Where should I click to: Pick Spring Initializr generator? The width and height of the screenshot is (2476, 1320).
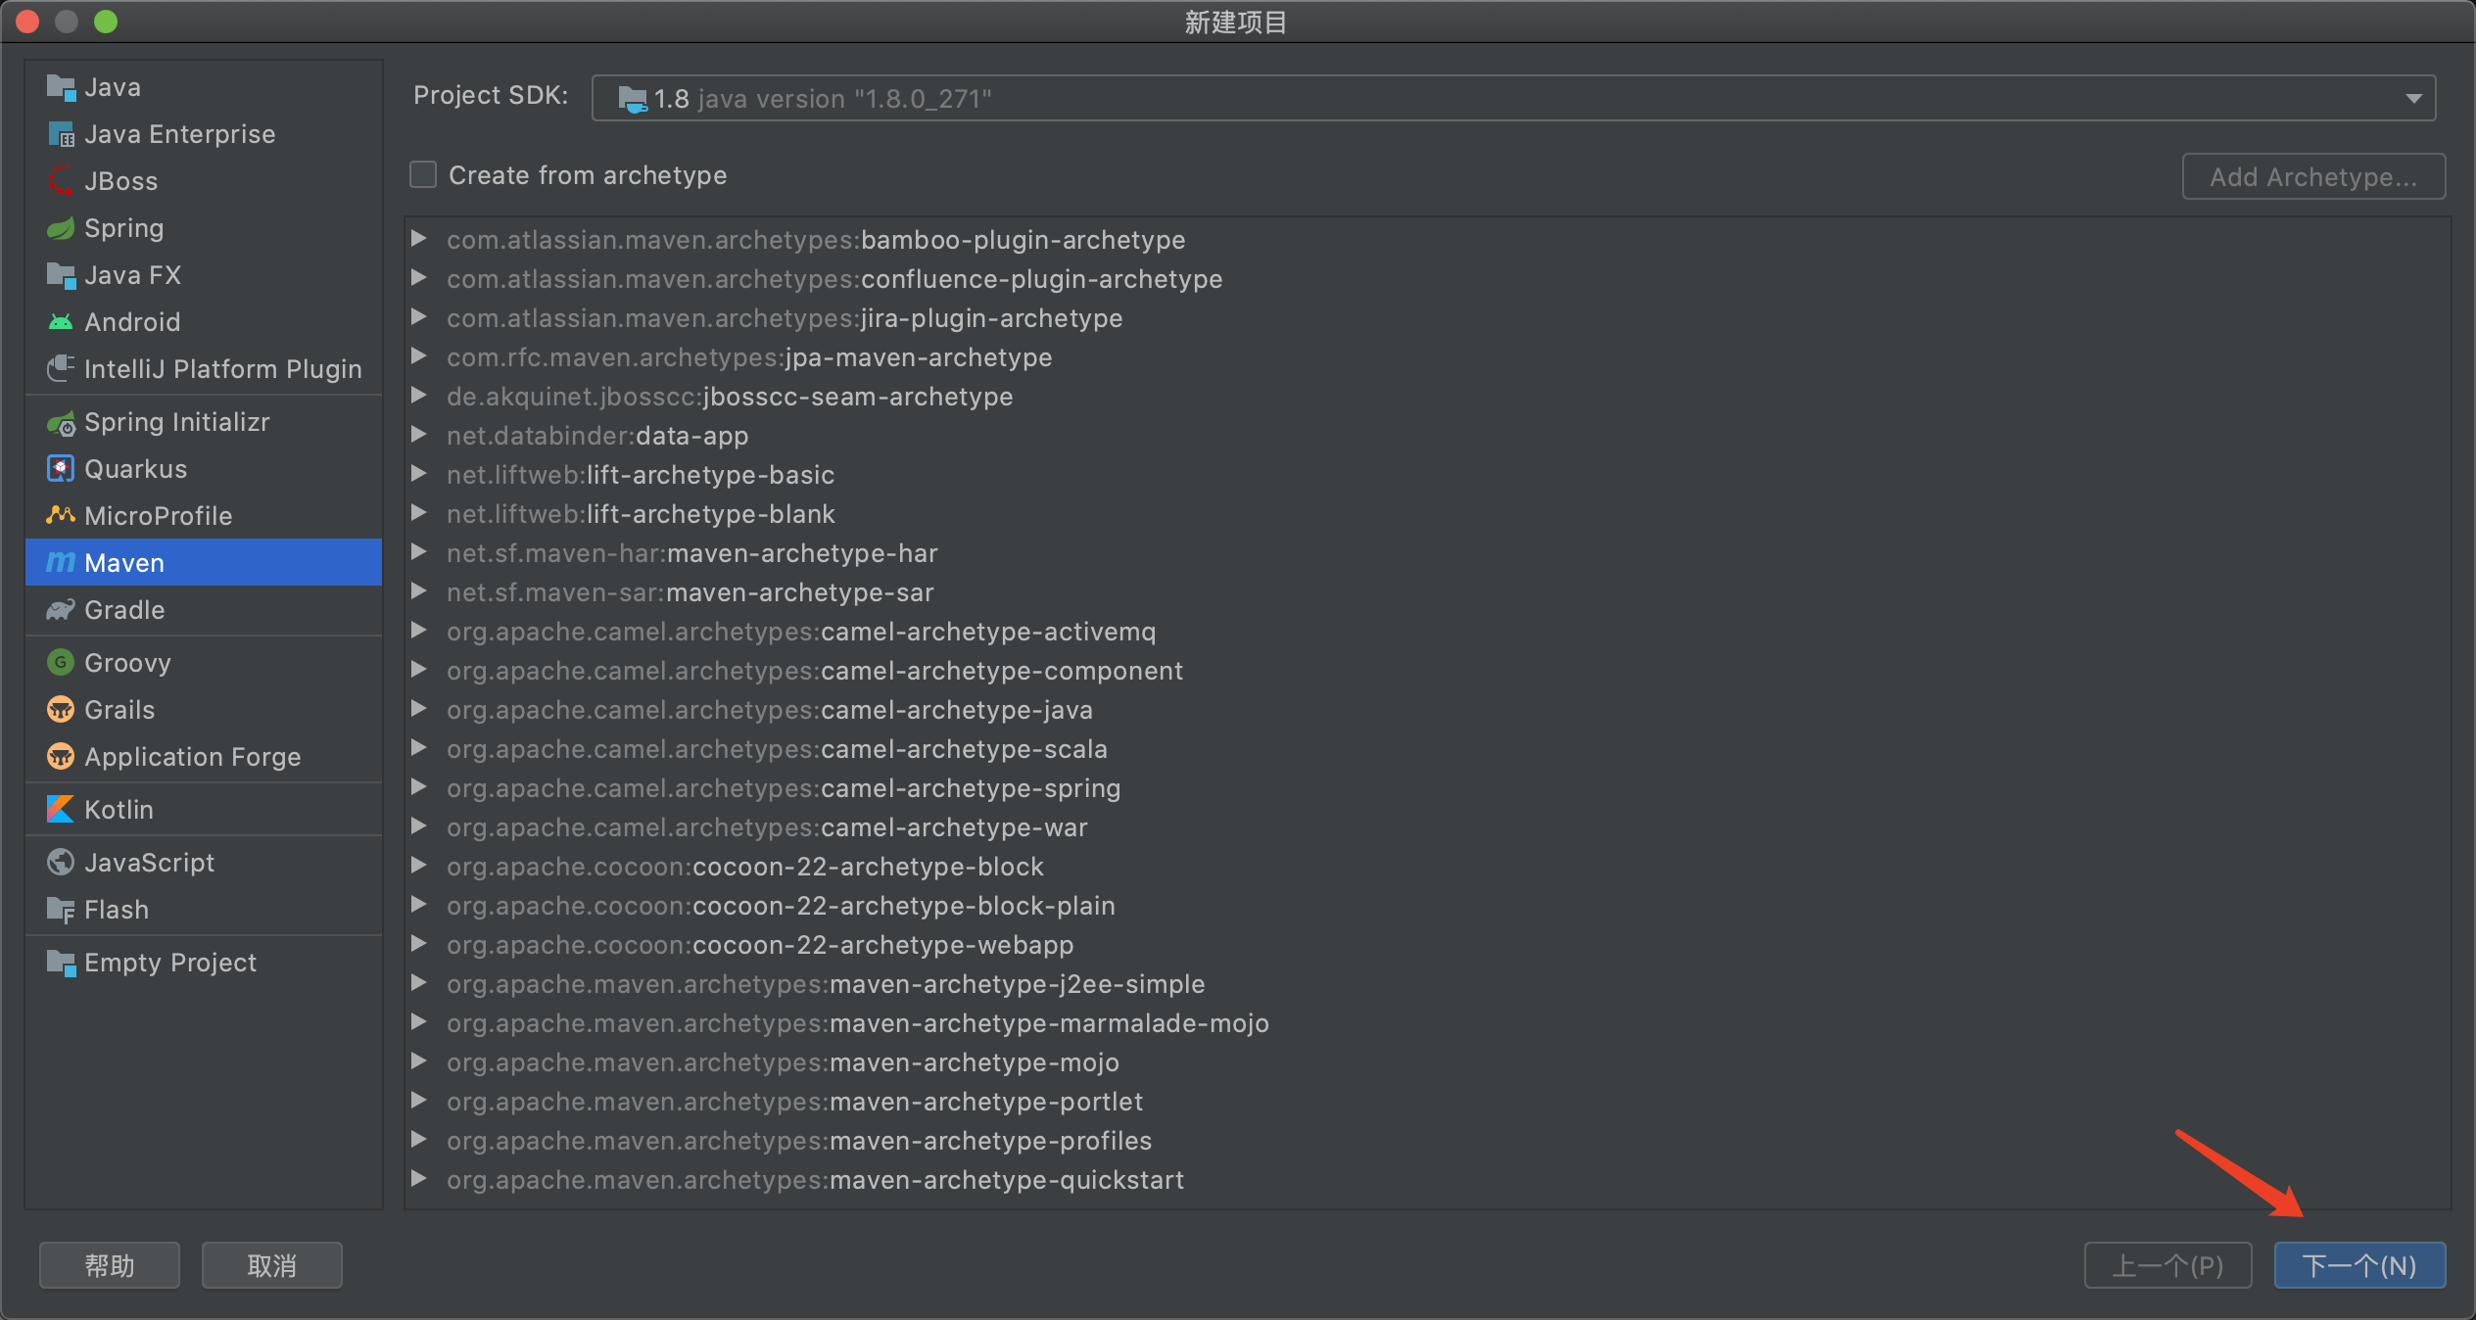(x=204, y=422)
